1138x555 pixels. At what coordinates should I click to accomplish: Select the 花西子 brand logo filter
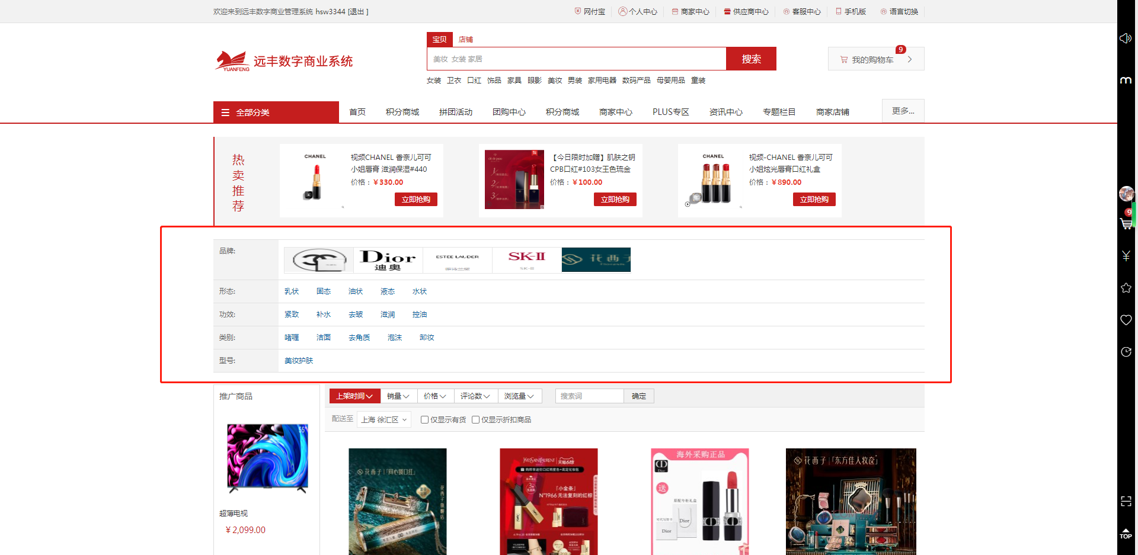(596, 260)
